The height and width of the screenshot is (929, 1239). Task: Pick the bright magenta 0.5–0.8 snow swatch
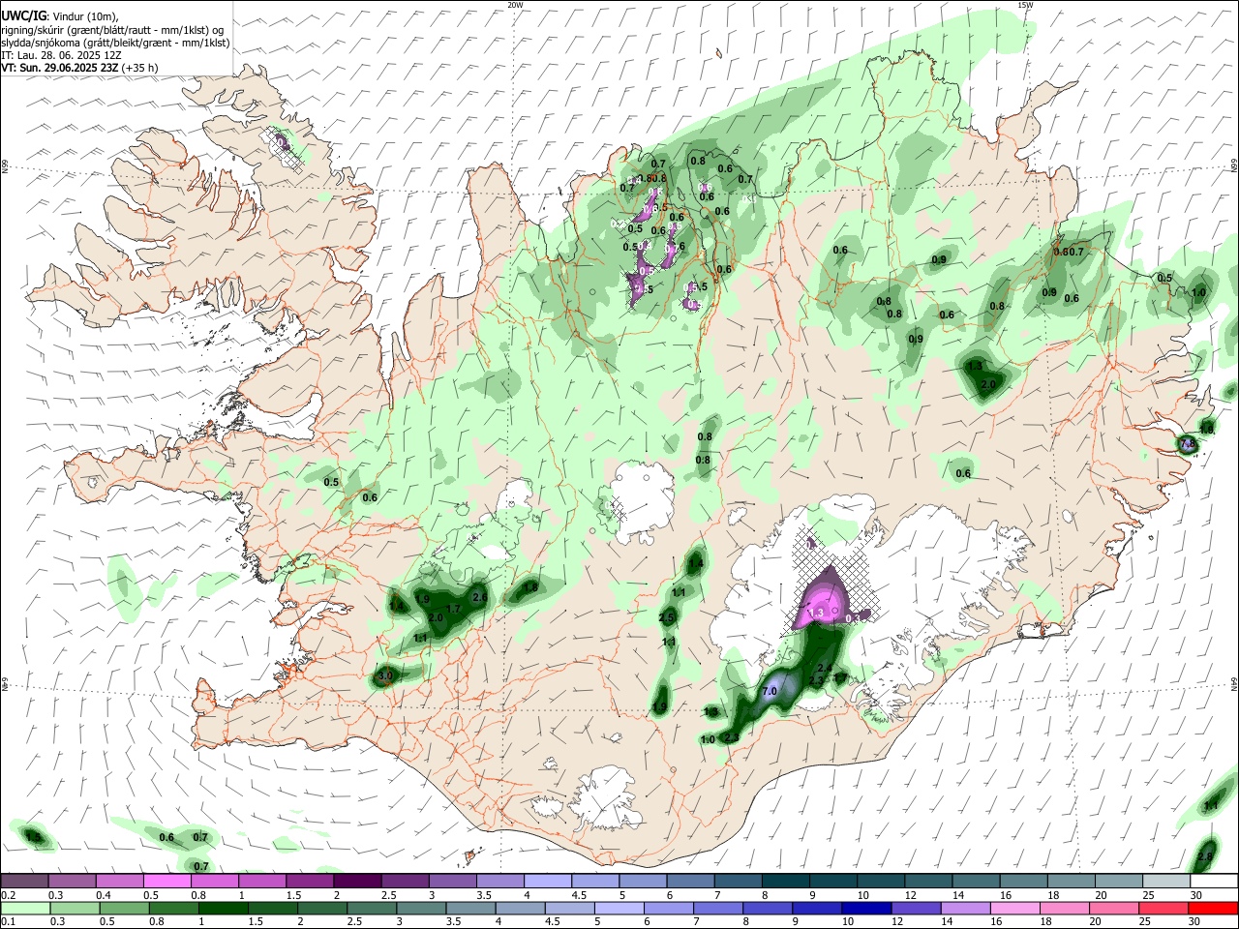coord(166,882)
